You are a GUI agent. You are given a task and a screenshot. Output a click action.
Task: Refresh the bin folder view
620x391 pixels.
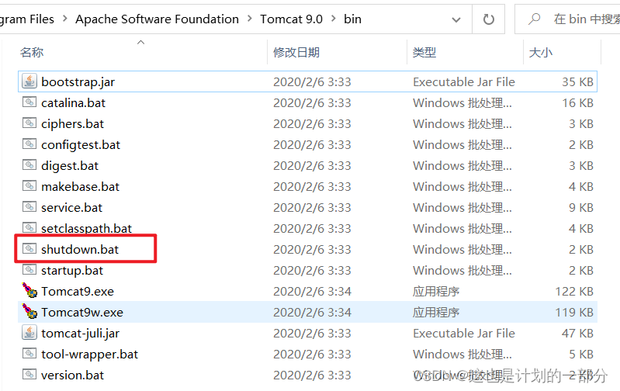coord(489,19)
